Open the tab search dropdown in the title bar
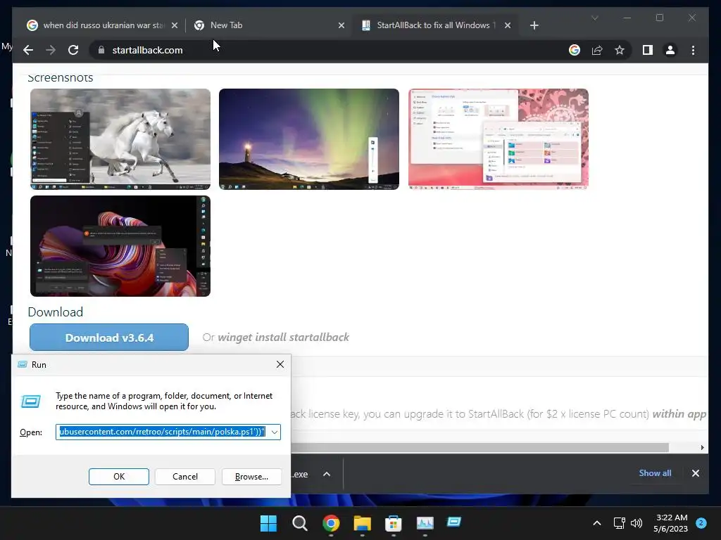This screenshot has height=540, width=721. [594, 18]
